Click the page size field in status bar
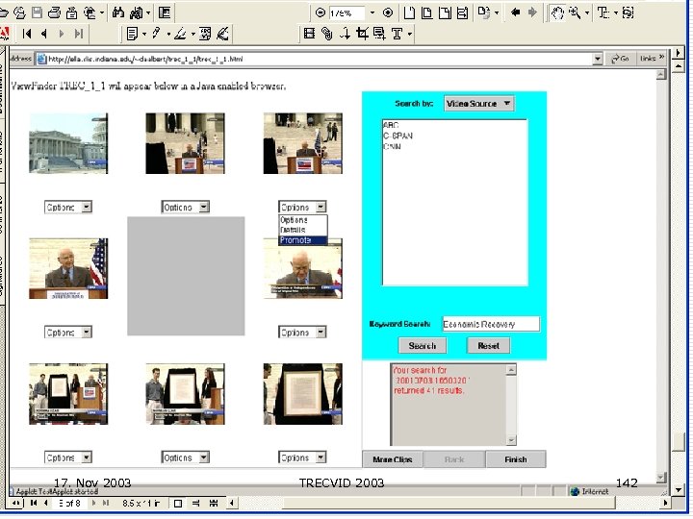 [141, 503]
